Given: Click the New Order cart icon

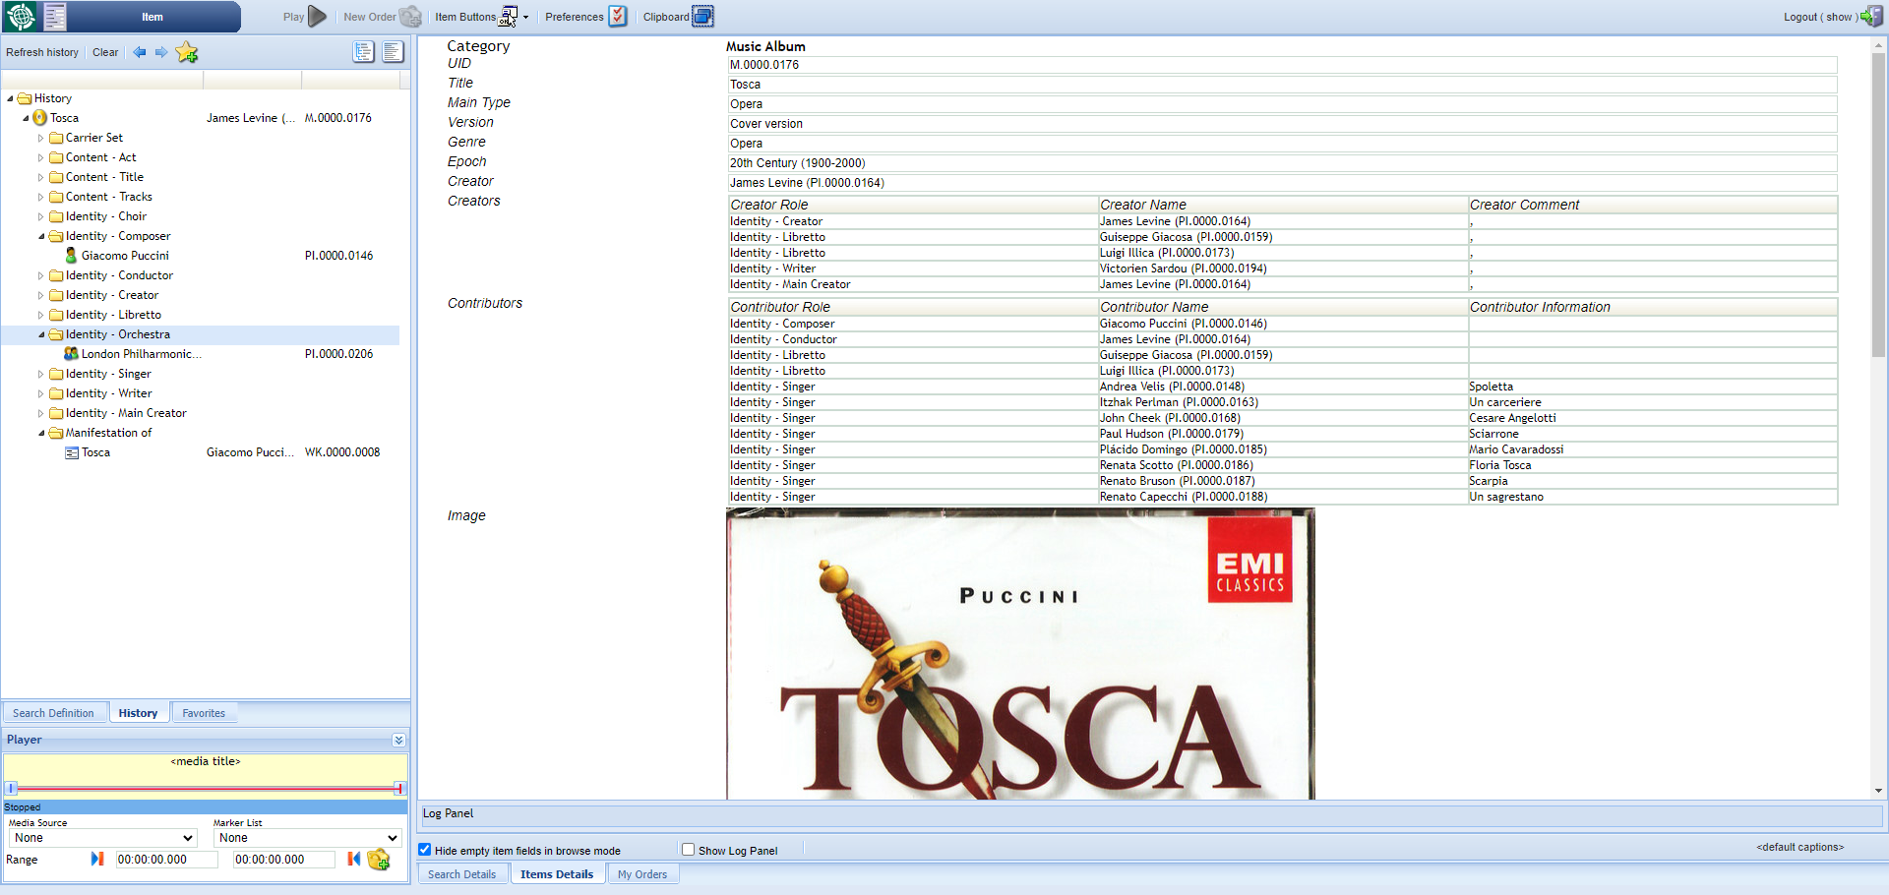Looking at the screenshot, I should pos(410,17).
